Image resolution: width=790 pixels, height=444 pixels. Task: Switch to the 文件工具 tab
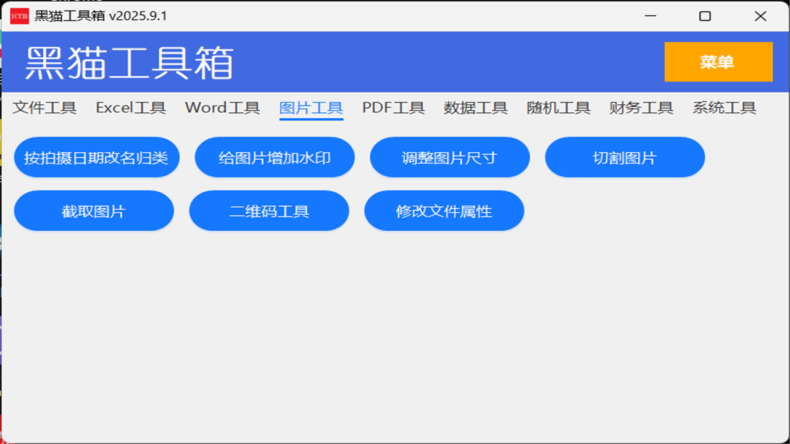tap(44, 108)
